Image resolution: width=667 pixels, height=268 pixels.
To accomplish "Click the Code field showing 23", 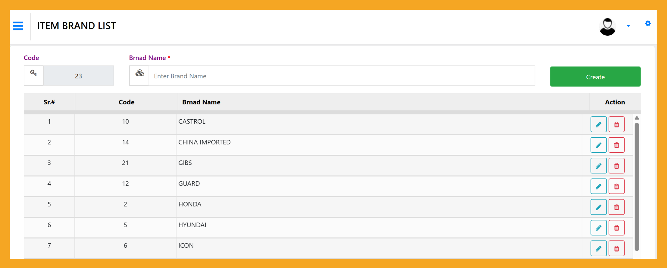I will point(78,76).
